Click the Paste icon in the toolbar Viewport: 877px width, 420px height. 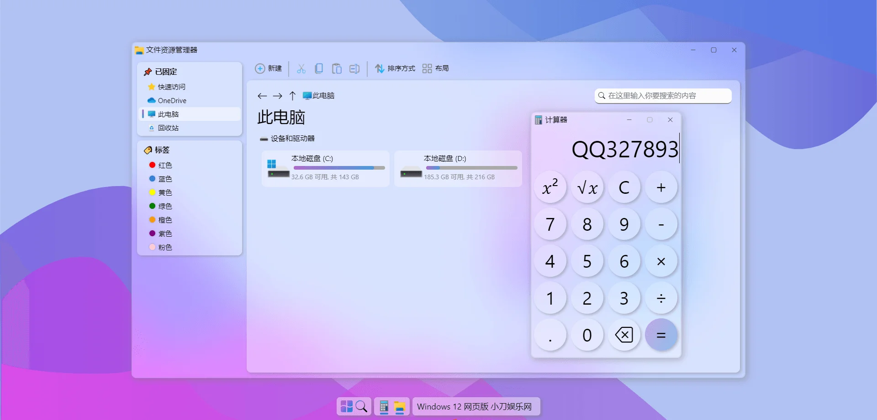337,68
